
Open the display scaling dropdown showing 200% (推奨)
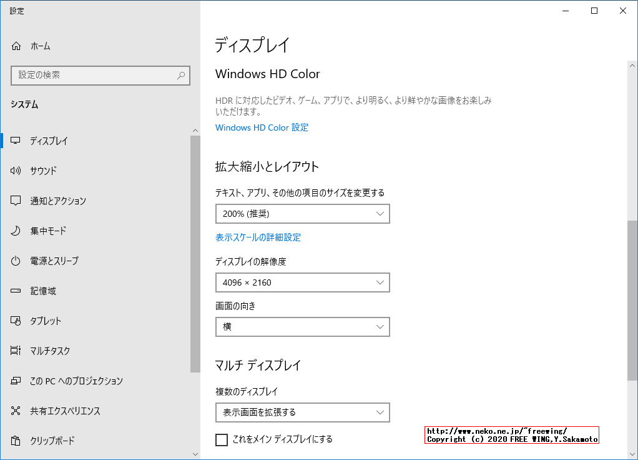(x=302, y=214)
